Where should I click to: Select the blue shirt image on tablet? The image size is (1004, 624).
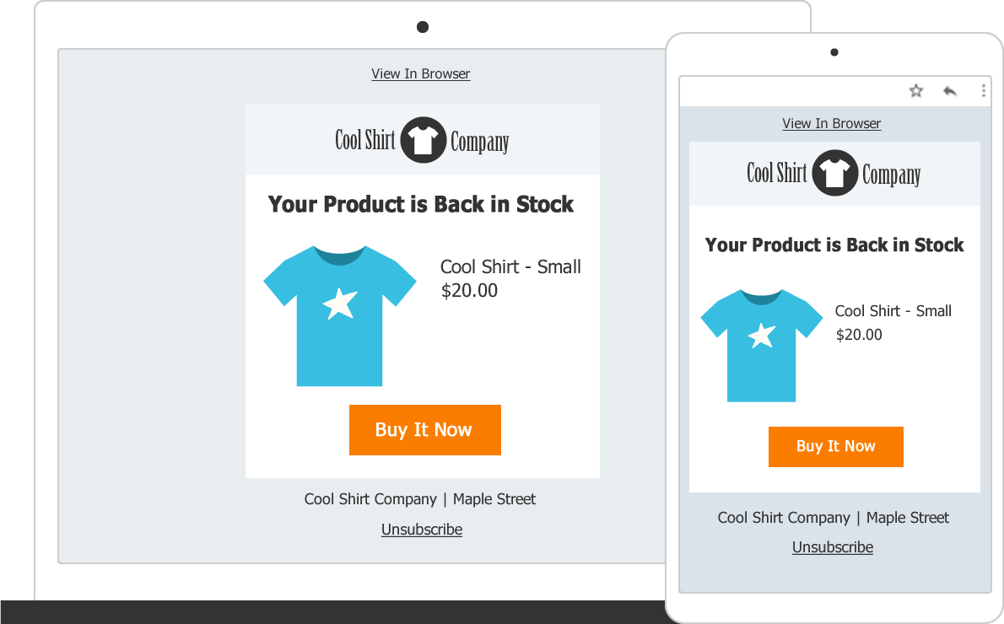click(x=761, y=346)
